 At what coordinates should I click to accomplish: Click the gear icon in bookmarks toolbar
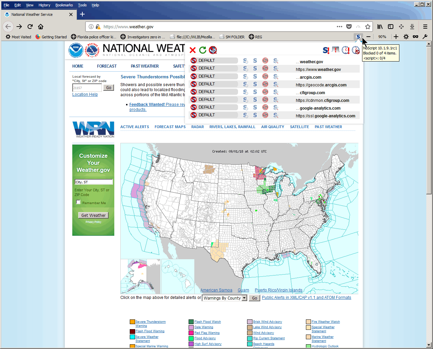coord(406,37)
